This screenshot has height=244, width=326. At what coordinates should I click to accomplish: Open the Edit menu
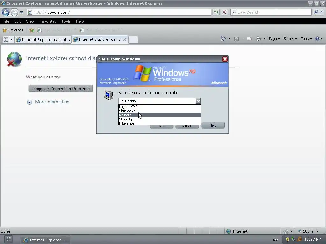coord(18,21)
